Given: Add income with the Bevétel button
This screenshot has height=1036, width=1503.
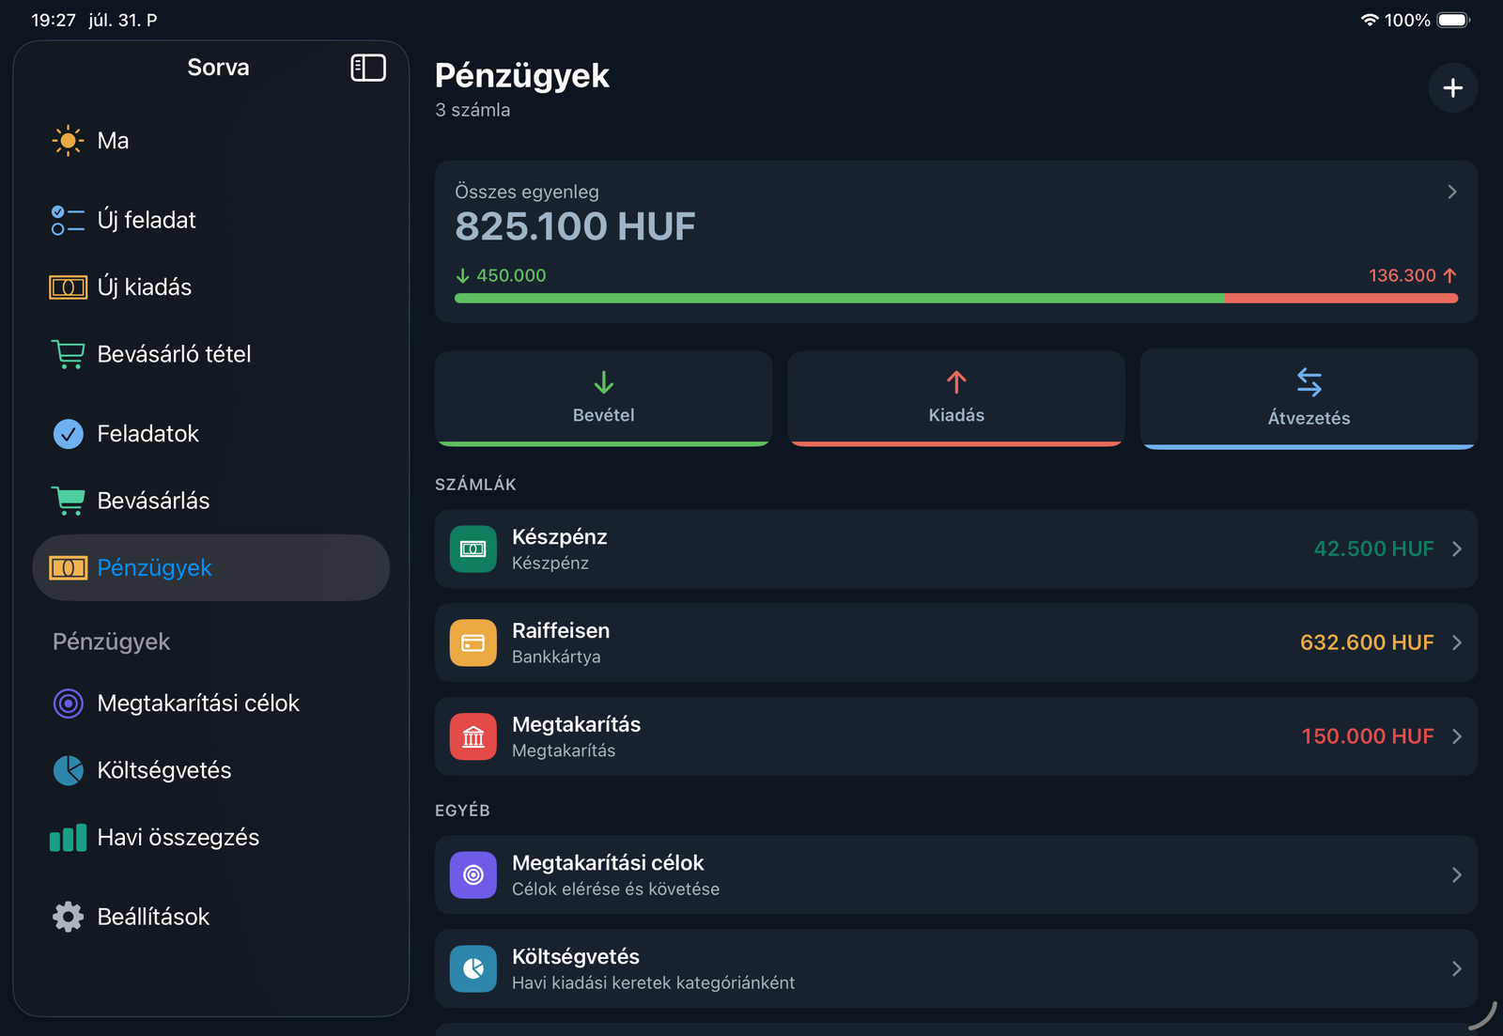Looking at the screenshot, I should 603,398.
